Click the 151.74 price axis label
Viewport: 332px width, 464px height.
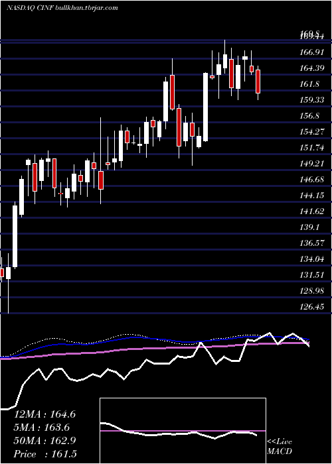point(312,148)
